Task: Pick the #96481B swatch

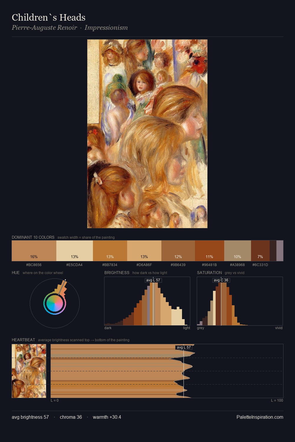Action: 209,251
